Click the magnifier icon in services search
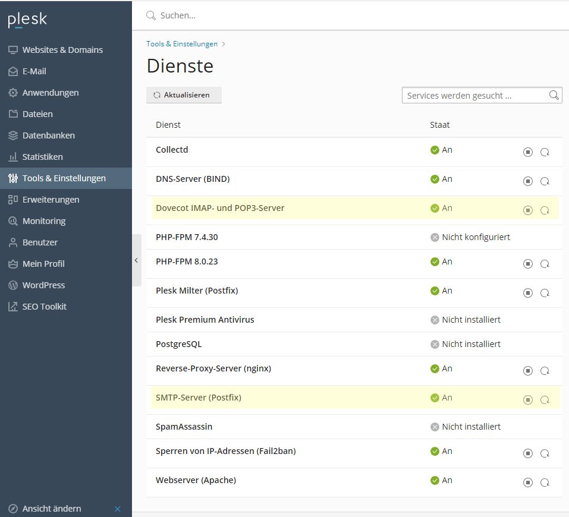This screenshot has height=517, width=569. click(x=554, y=95)
